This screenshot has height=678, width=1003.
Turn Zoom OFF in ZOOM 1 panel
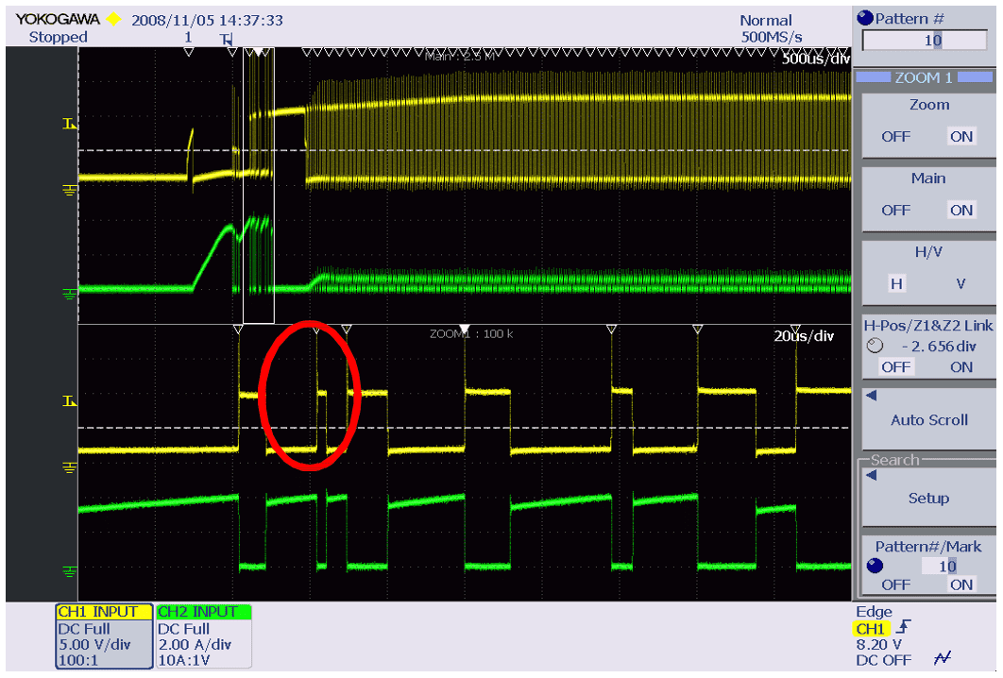[895, 137]
